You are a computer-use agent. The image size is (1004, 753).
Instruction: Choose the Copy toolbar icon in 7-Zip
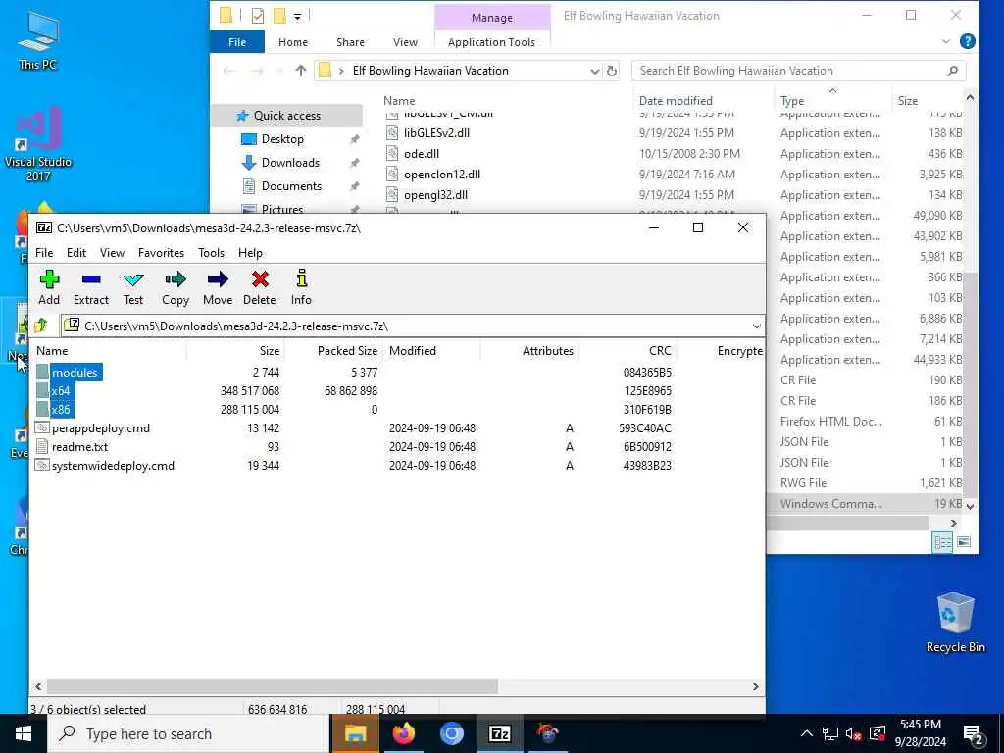click(176, 287)
